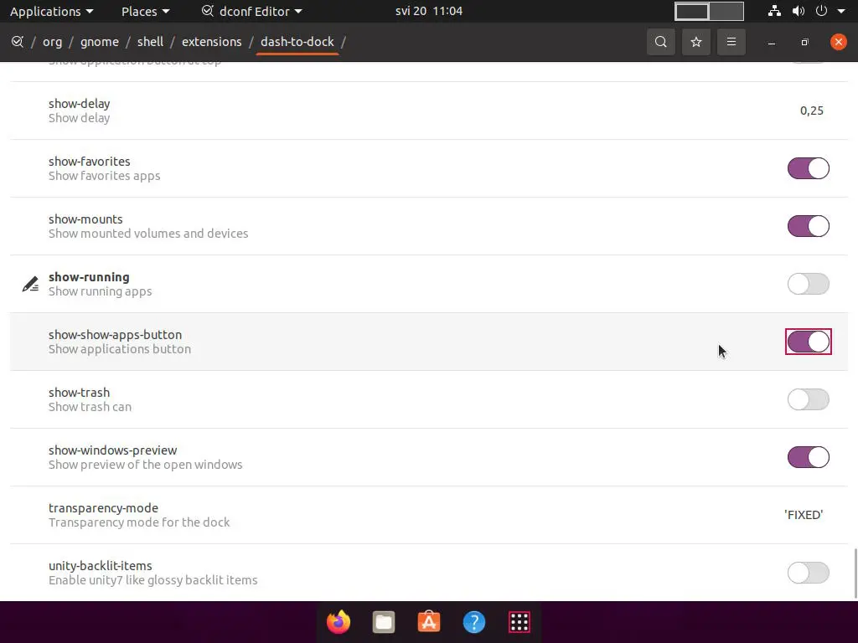The image size is (858, 643).
Task: Open the Applications menu
Action: coord(51,11)
